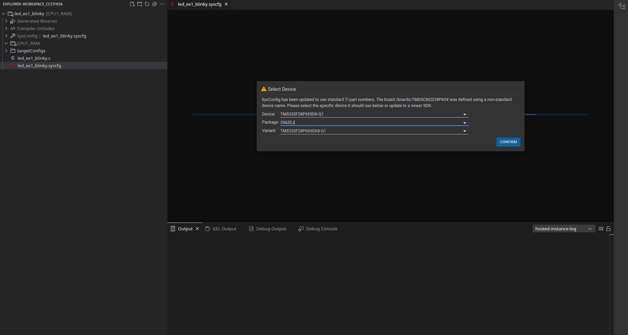This screenshot has height=335, width=628.
Task: Open the Explorer more actions menu
Action: [x=162, y=4]
